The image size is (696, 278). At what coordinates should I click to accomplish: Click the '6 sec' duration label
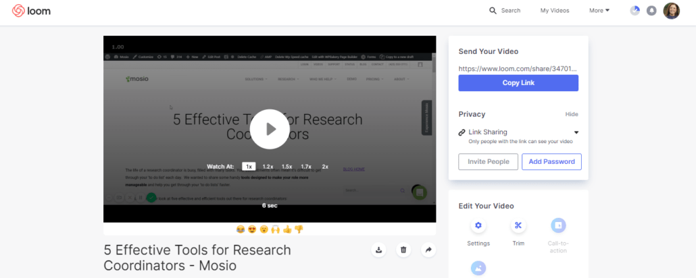click(270, 206)
